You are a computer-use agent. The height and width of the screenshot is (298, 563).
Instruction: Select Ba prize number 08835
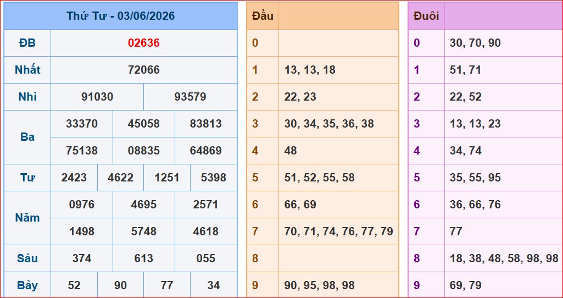143,151
